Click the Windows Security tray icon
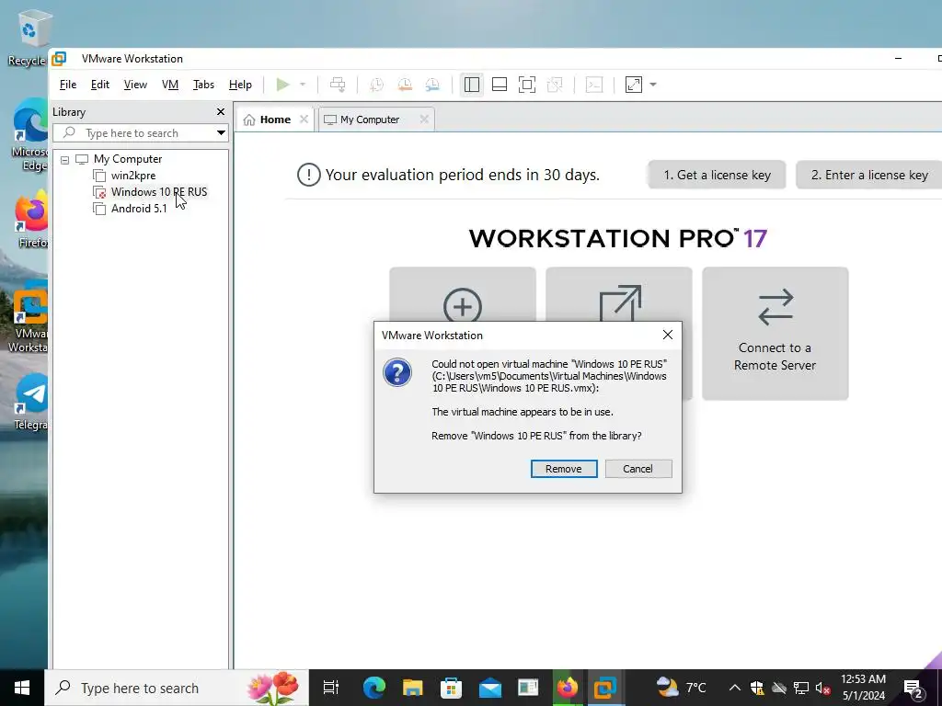 (x=757, y=688)
